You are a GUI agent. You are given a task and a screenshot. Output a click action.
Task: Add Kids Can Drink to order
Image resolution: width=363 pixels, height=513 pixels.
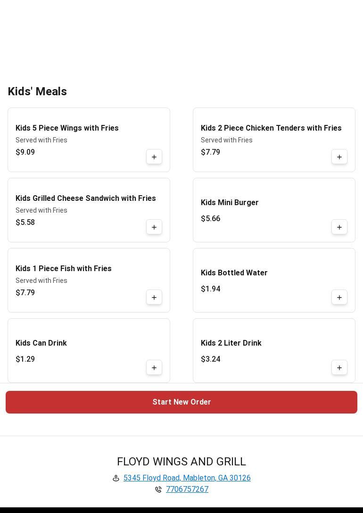(154, 368)
